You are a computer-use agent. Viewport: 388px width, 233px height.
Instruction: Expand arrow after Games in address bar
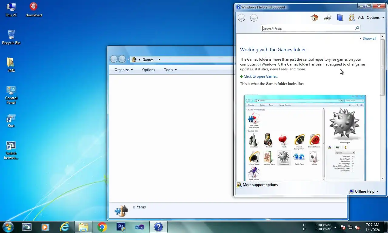[x=159, y=60]
